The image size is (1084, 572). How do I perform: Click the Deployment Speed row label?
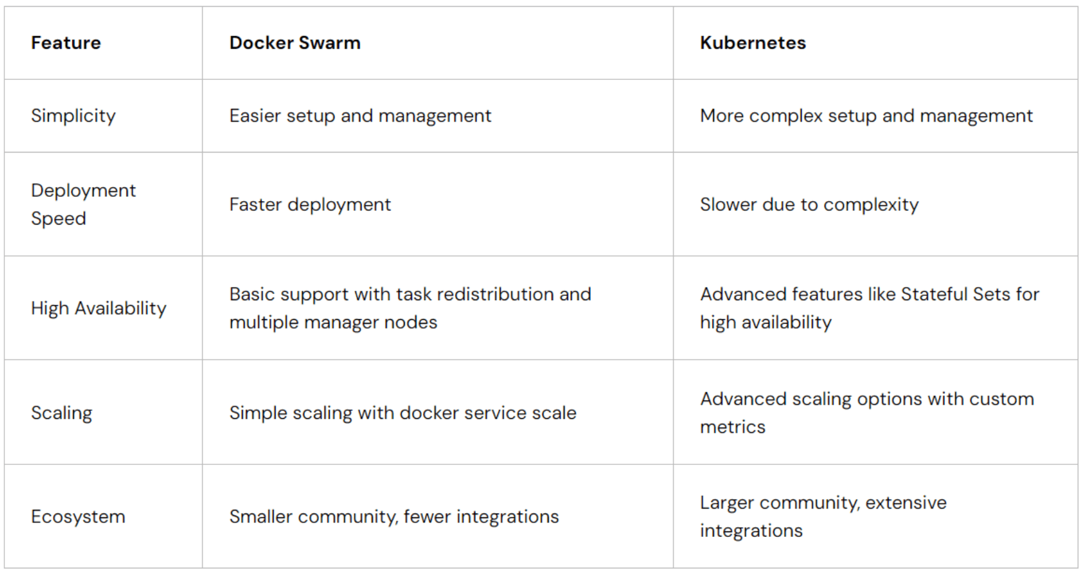(83, 204)
